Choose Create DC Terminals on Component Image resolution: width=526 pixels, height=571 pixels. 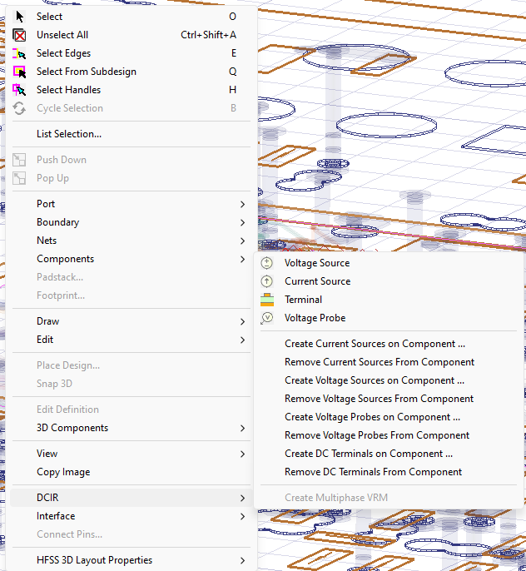(x=389, y=454)
